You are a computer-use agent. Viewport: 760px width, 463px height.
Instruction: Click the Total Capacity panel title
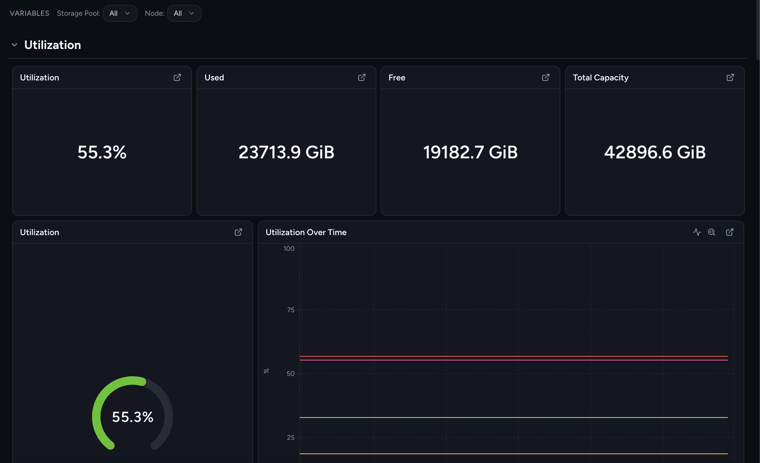point(601,78)
